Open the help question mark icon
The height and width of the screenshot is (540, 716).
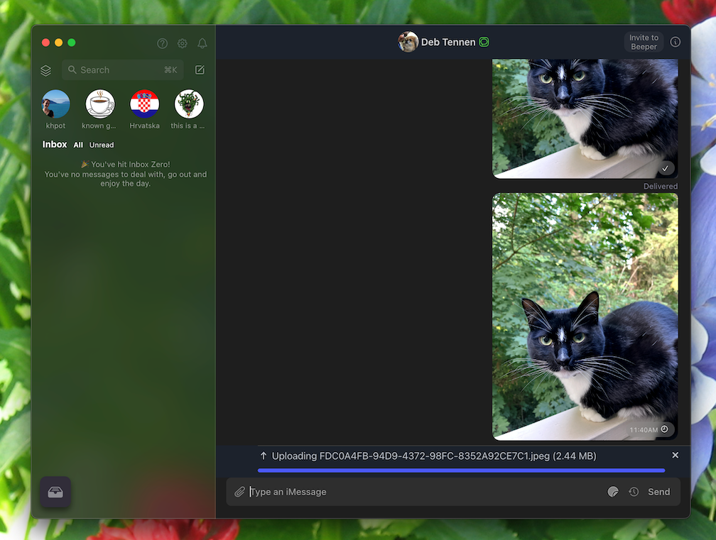click(x=162, y=43)
